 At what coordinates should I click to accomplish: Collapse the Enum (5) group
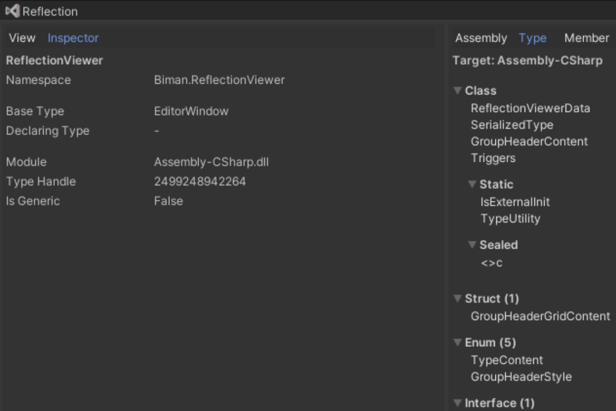tap(458, 343)
